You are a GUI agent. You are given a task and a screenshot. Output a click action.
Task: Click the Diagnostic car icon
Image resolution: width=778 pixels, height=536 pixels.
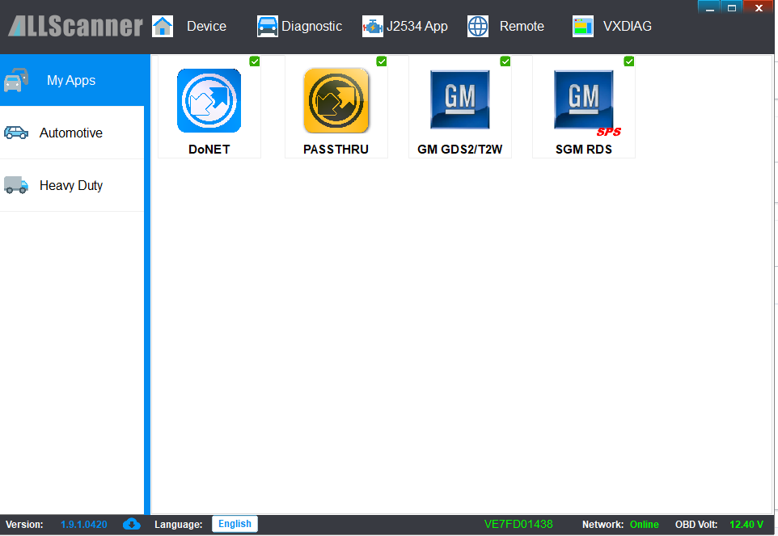(268, 27)
